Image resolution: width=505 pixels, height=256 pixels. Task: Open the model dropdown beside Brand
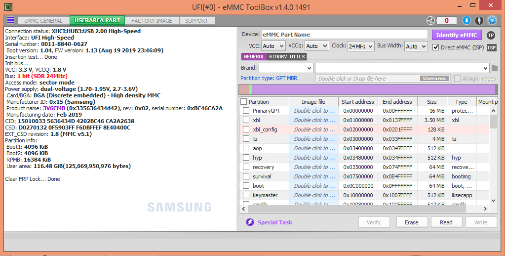402,68
